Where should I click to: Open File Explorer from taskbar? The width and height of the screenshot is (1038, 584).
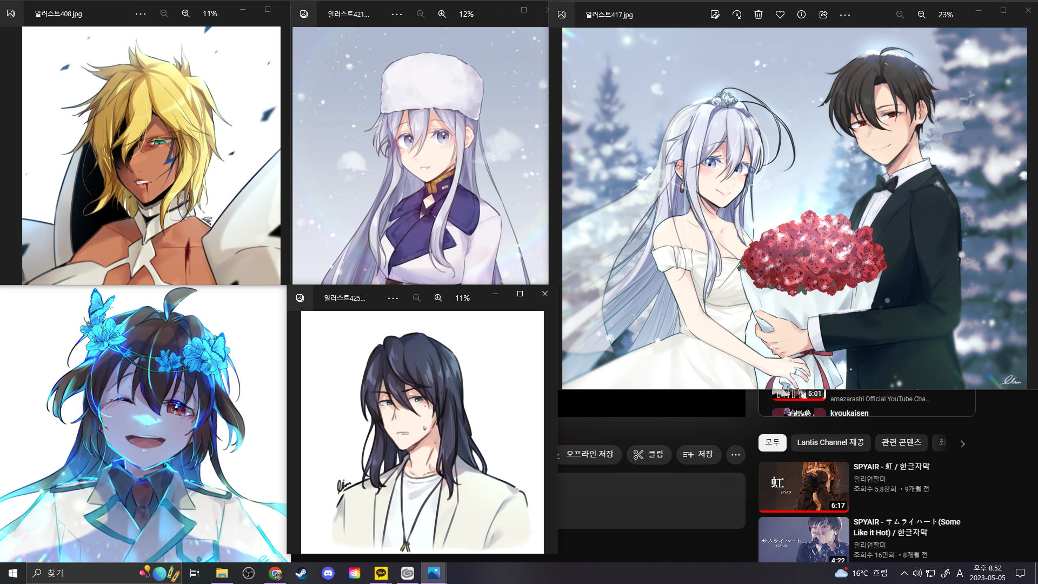pos(222,573)
